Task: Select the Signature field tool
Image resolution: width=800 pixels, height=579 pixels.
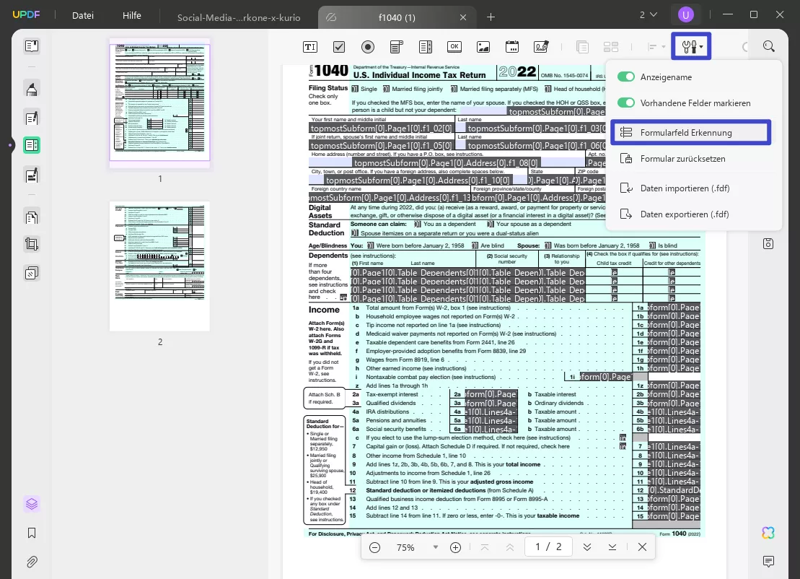Action: 540,46
